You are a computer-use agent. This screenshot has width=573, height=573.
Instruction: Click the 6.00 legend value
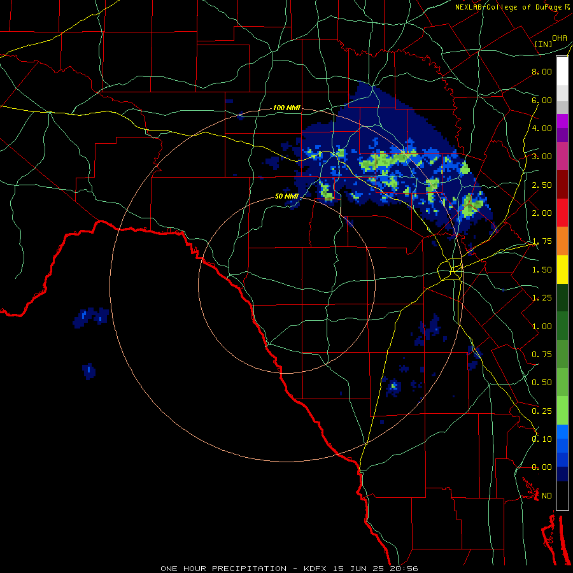tap(542, 100)
